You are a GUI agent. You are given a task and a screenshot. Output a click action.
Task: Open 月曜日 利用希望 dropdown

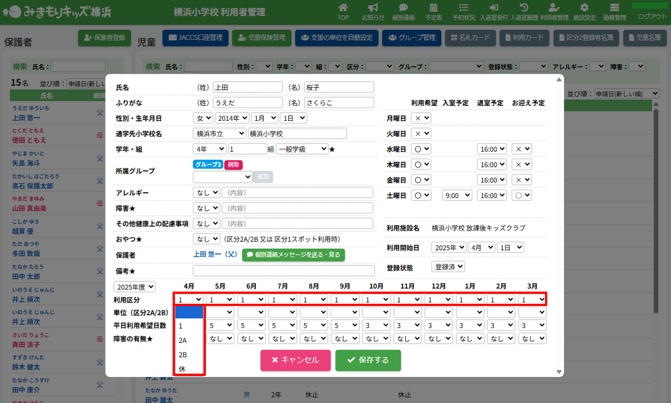(422, 118)
